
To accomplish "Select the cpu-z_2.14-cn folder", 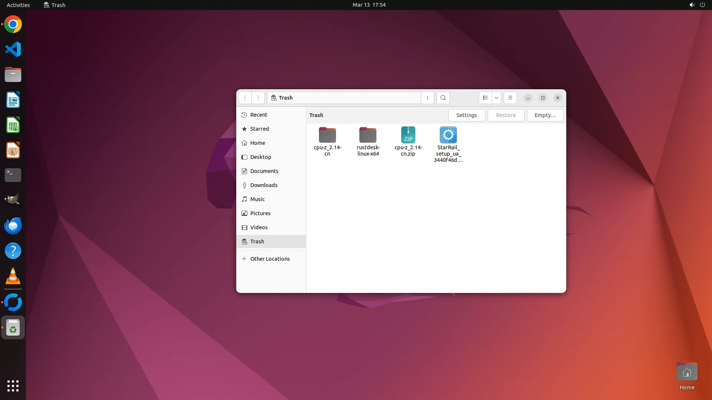I will click(x=327, y=136).
